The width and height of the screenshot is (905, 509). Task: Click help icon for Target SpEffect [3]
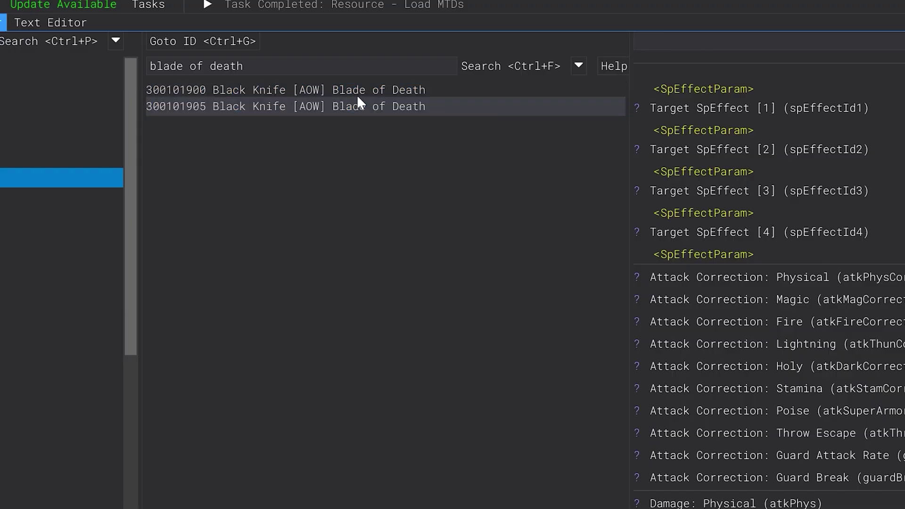pyautogui.click(x=637, y=191)
